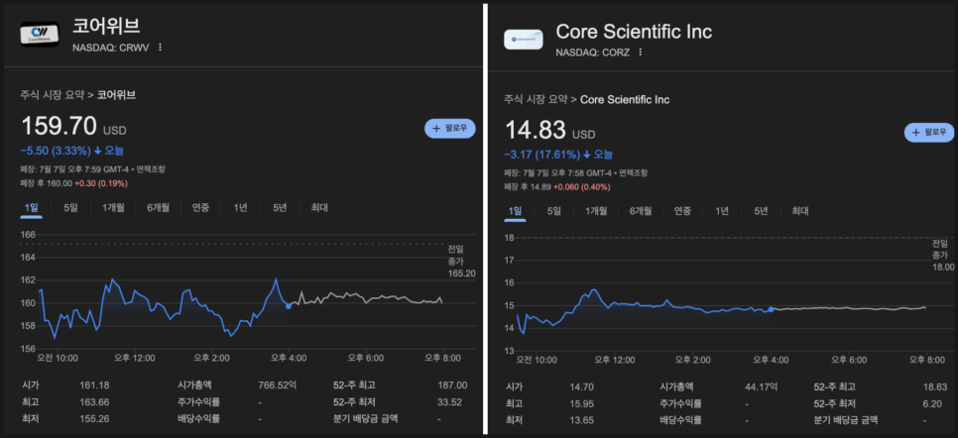Click the NASDAQ: CORZ ticker text

tap(593, 52)
